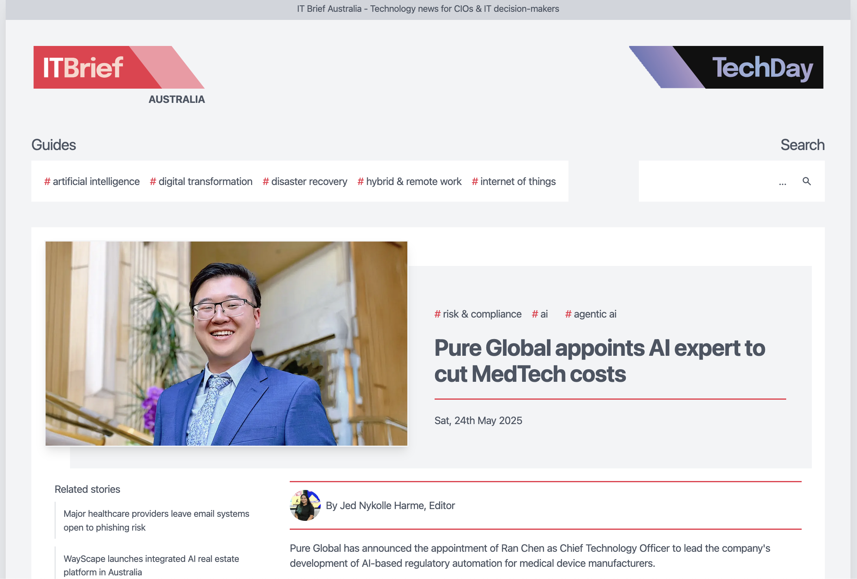Viewport: 857px width, 579px height.
Task: Open the internet of things tag
Action: [514, 181]
